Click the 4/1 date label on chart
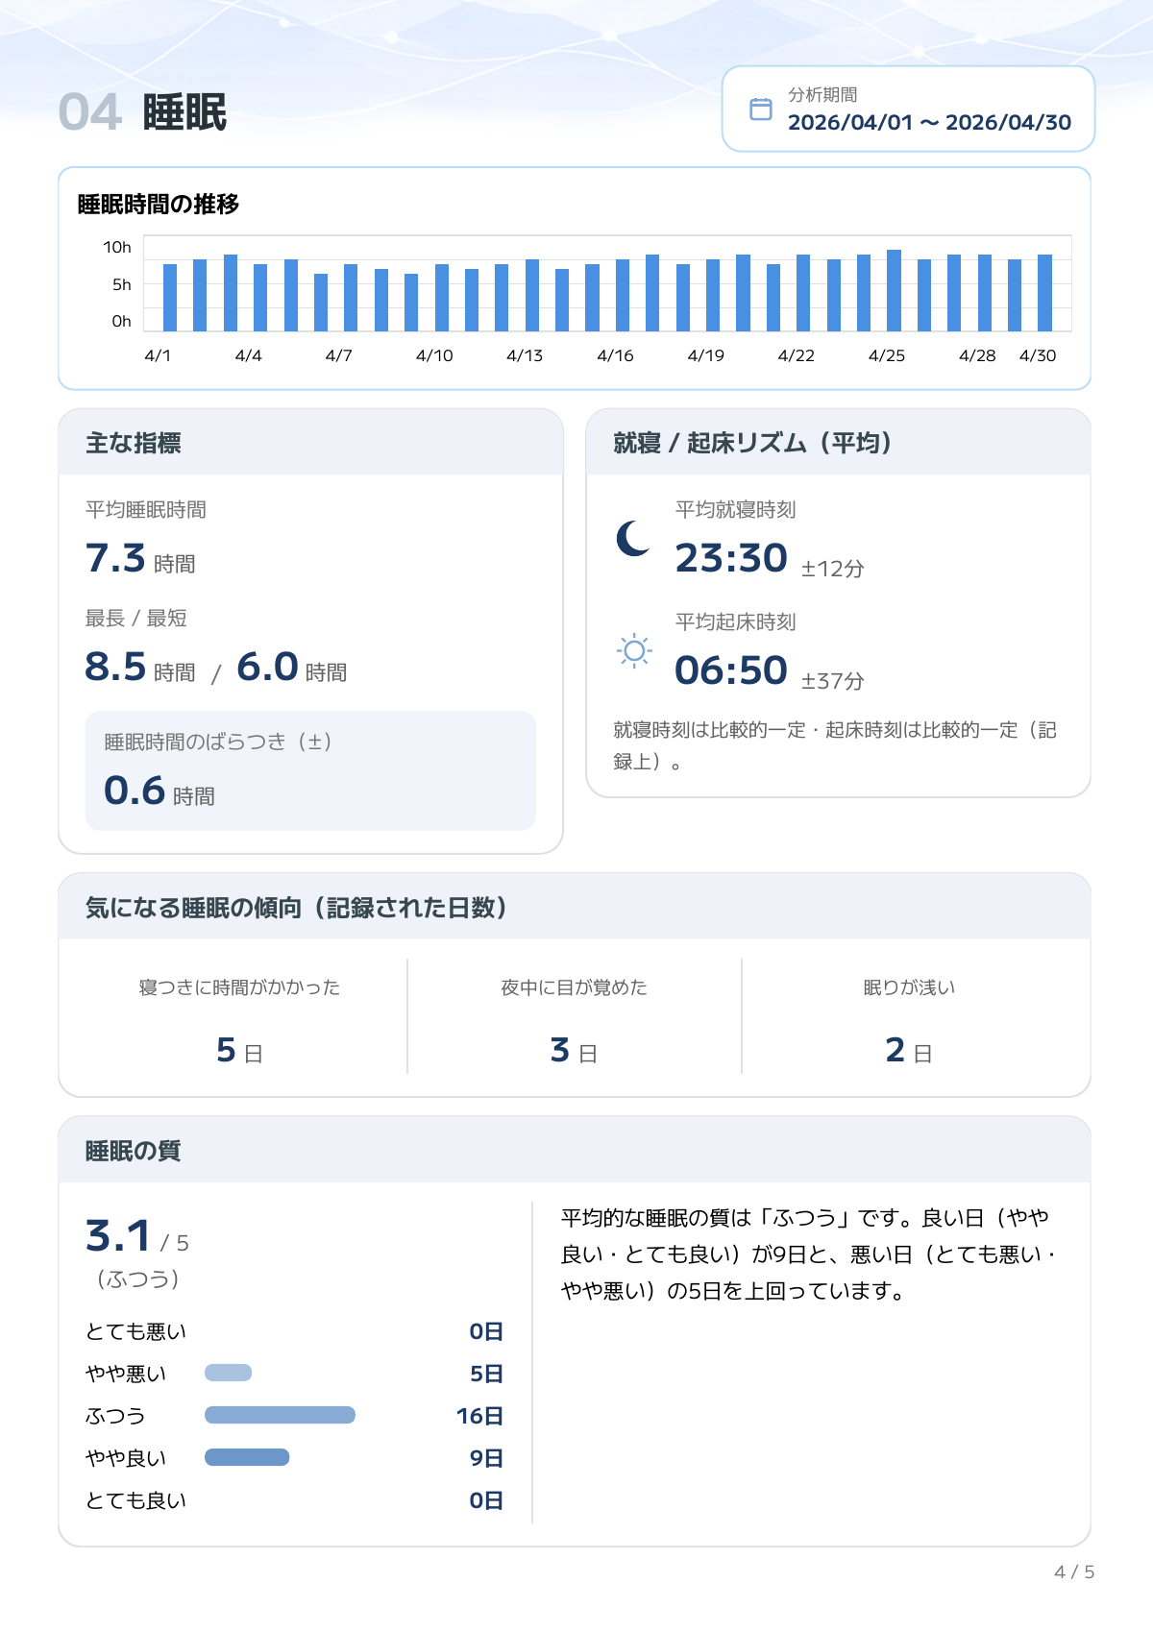 click(x=158, y=355)
